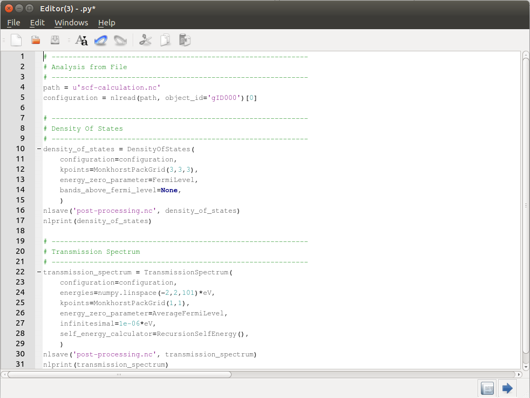Copy selection with the two-pages icon
The width and height of the screenshot is (530, 398).
click(165, 41)
